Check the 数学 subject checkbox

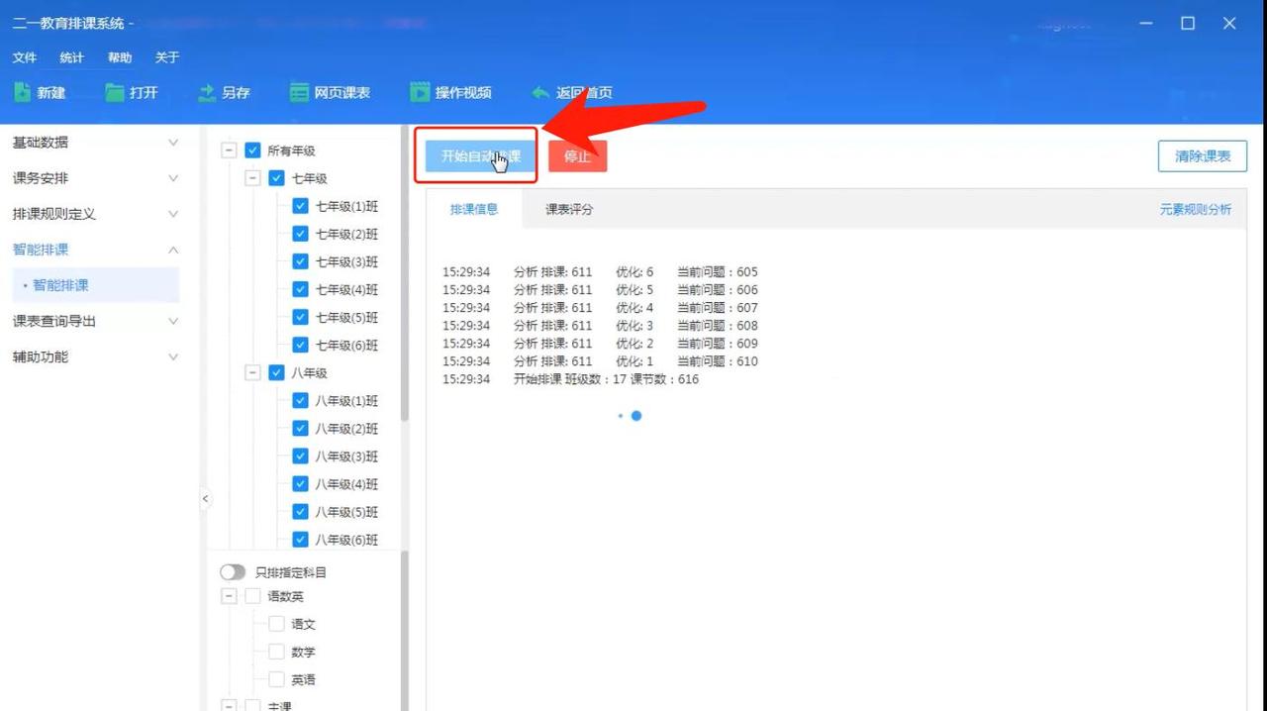[x=276, y=652]
